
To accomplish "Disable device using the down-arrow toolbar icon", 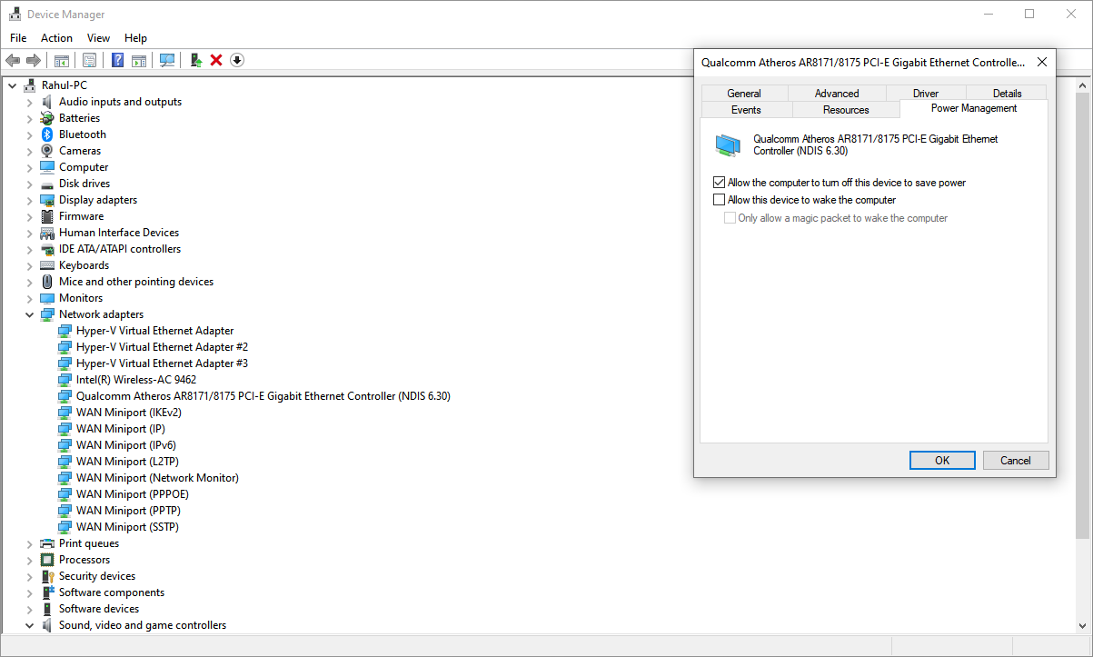I will (237, 60).
